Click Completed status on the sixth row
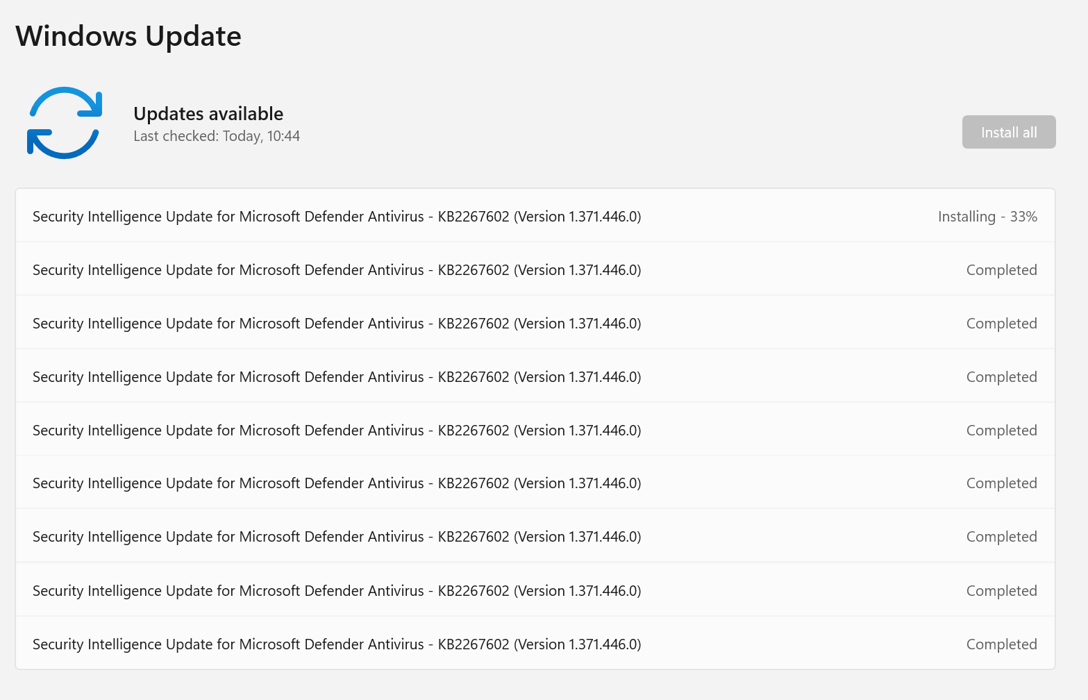1088x700 pixels. [x=1001, y=483]
